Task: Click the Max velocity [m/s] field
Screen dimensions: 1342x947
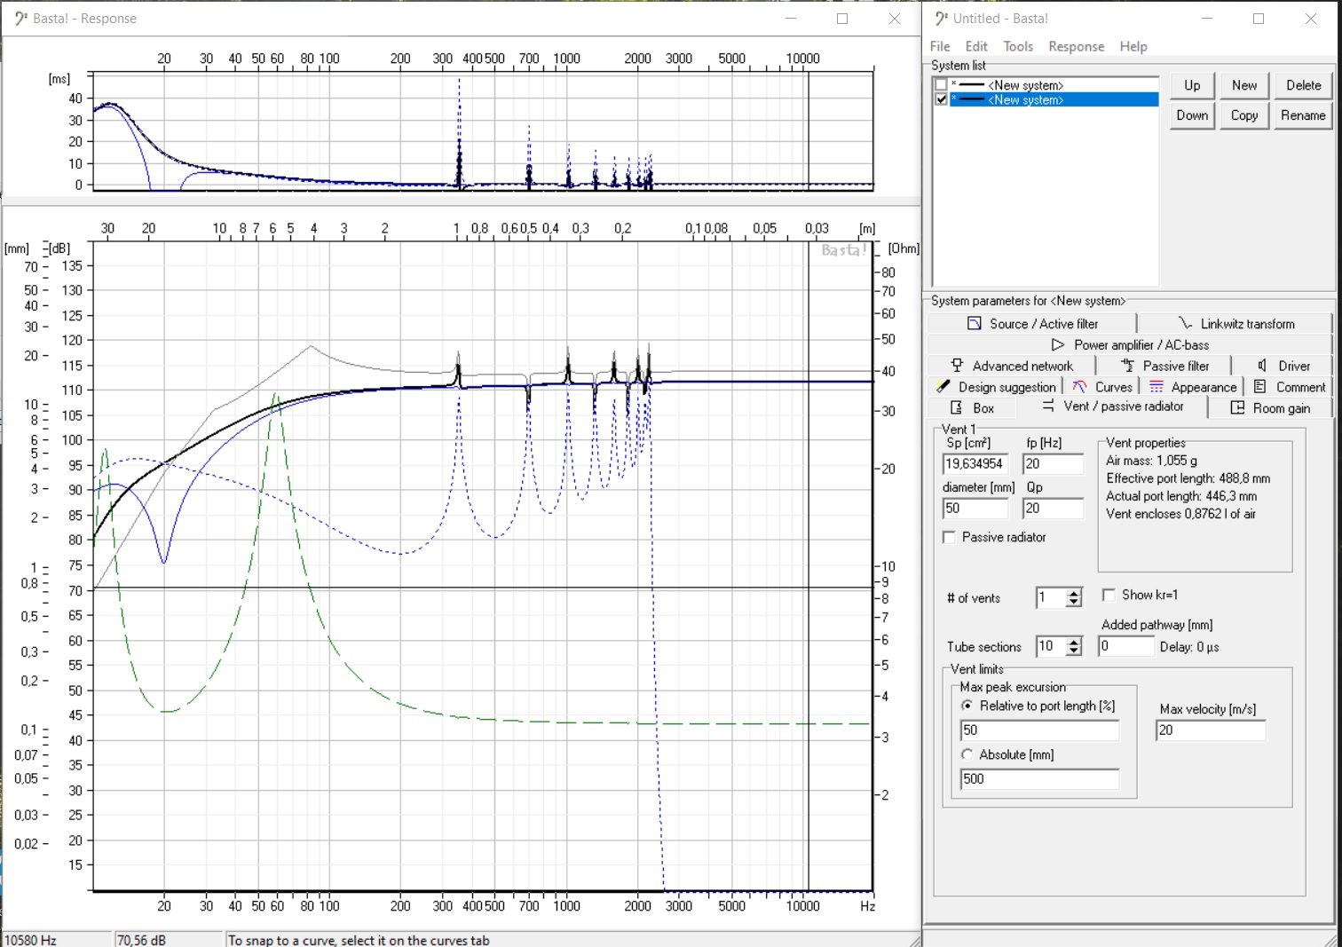Action: [1211, 730]
